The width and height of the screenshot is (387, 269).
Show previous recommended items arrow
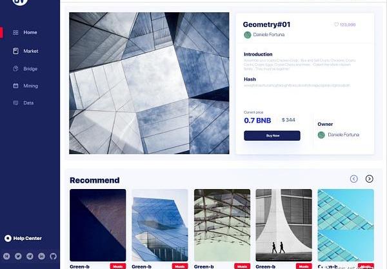(x=354, y=179)
